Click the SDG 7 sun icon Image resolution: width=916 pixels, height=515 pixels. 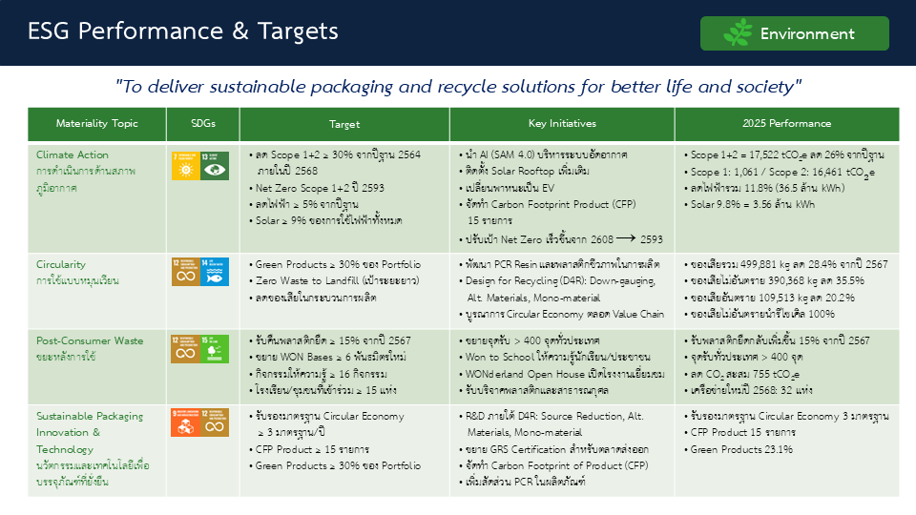(186, 166)
